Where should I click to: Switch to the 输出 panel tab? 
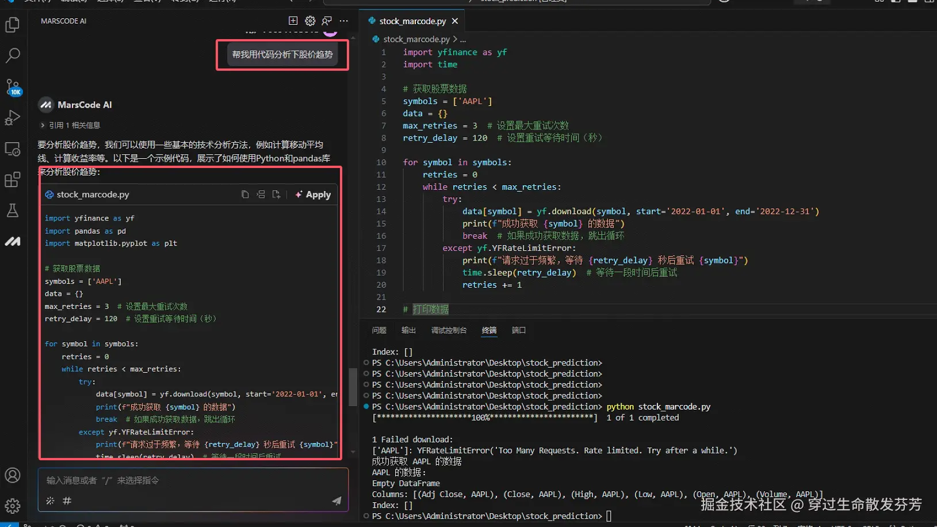[408, 330]
